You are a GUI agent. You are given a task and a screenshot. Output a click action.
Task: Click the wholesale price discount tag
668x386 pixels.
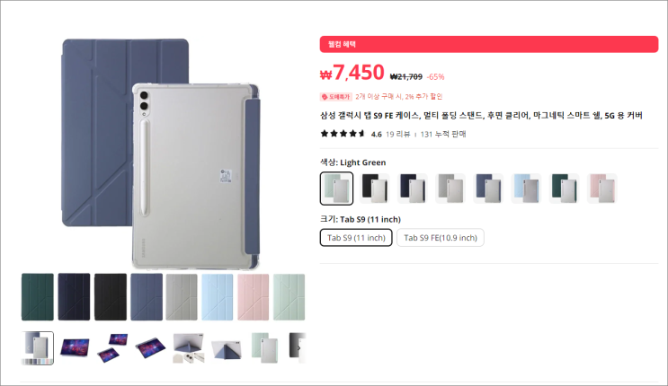point(336,97)
